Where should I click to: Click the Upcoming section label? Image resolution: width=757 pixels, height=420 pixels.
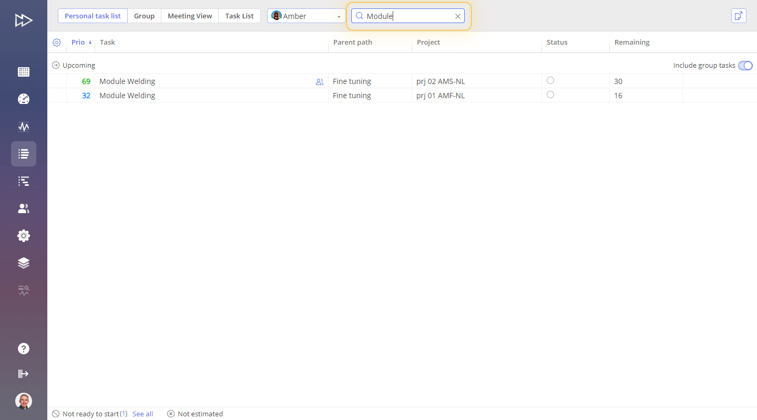coord(79,66)
